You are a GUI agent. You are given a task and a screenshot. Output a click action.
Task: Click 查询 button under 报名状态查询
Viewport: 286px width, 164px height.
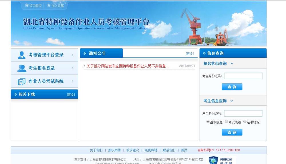(x=232, y=87)
